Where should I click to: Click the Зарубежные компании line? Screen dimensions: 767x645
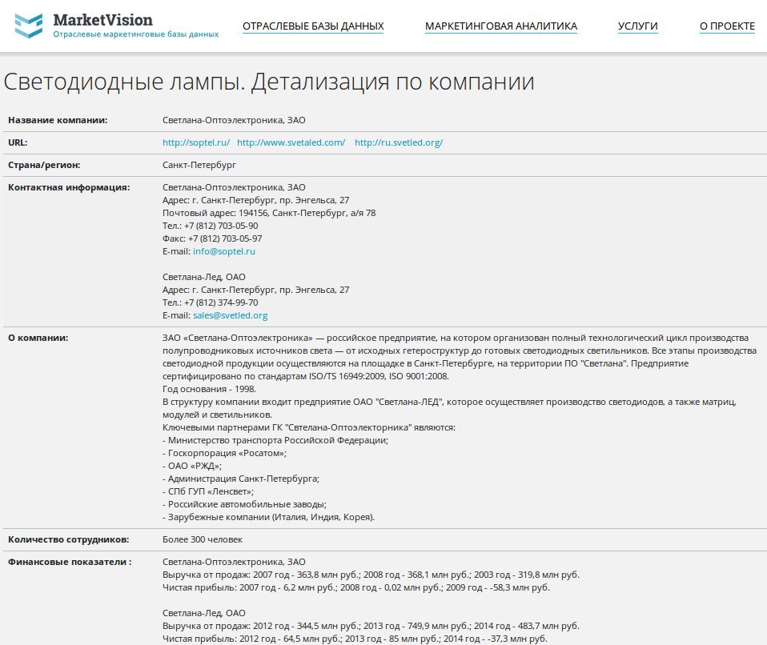click(x=268, y=518)
